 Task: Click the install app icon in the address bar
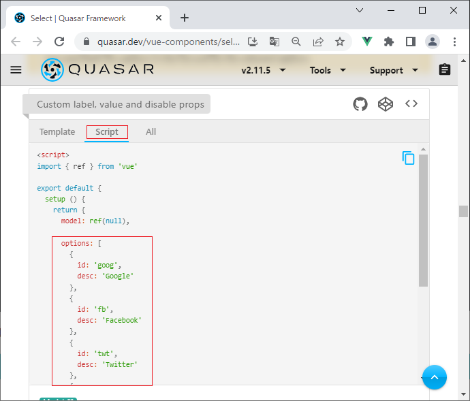253,42
